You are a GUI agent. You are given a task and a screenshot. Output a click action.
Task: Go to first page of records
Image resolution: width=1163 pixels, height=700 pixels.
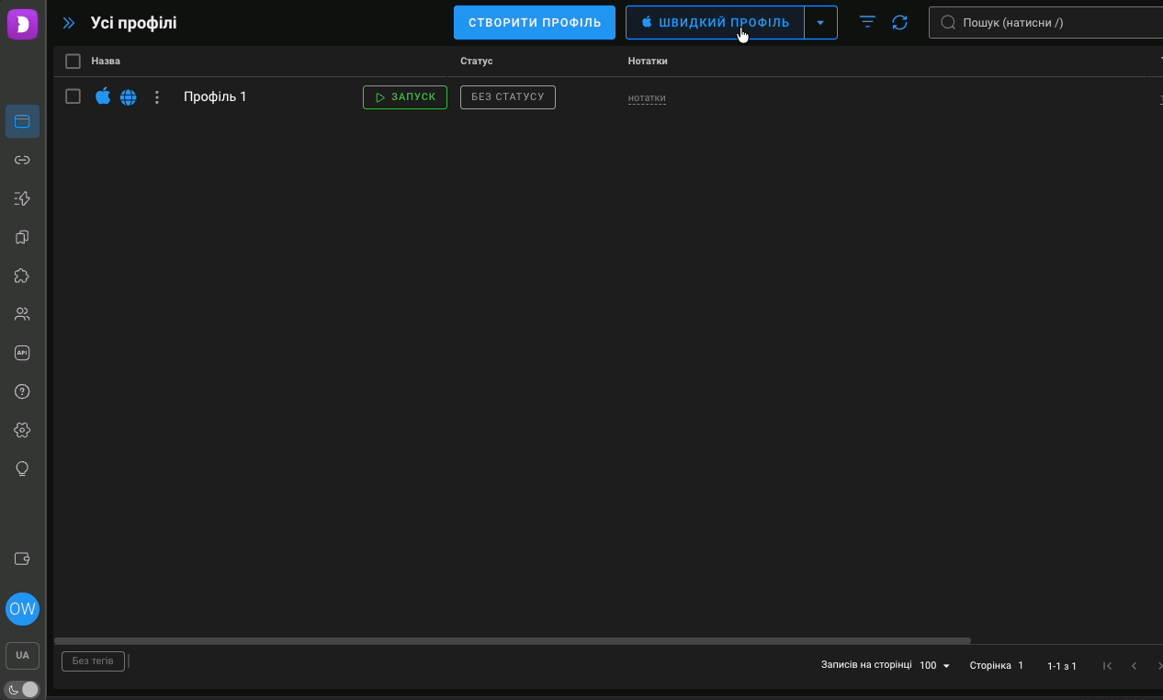click(1107, 665)
